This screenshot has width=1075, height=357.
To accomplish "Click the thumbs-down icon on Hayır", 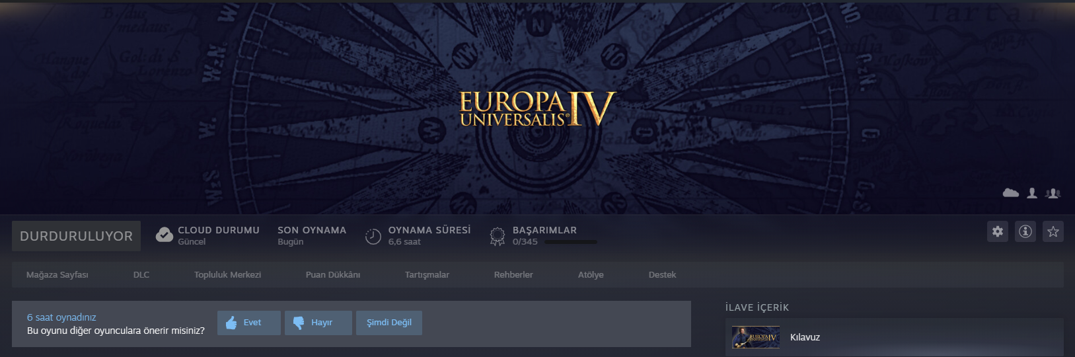I will click(x=299, y=323).
